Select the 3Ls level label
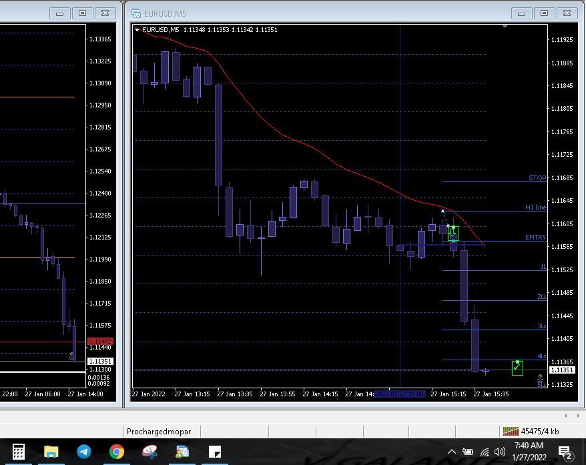 click(x=541, y=326)
